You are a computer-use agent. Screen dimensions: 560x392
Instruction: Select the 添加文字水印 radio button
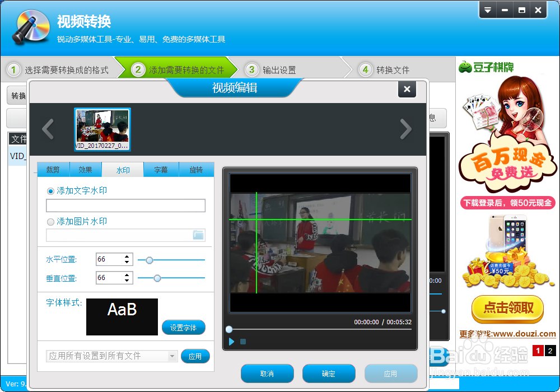tap(51, 192)
